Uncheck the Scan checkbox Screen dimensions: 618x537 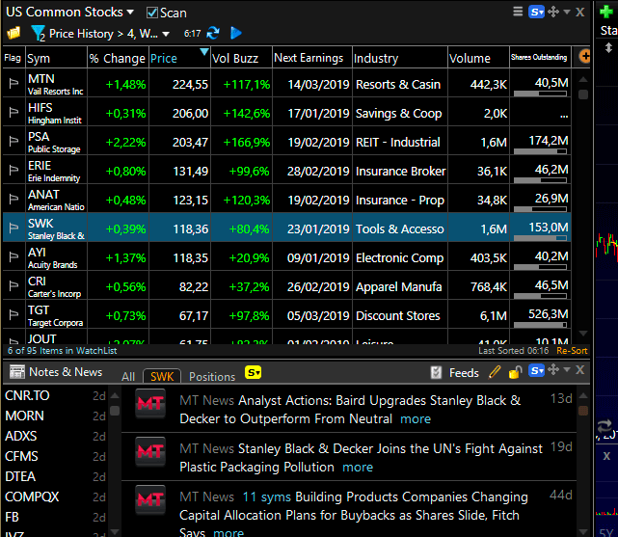pyautogui.click(x=151, y=13)
